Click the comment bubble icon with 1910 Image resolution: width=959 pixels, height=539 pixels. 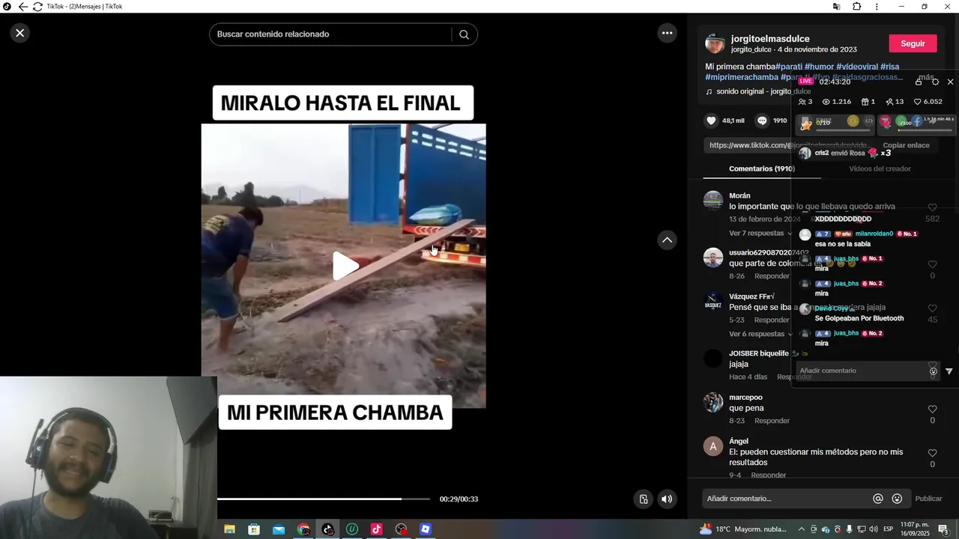pyautogui.click(x=762, y=121)
